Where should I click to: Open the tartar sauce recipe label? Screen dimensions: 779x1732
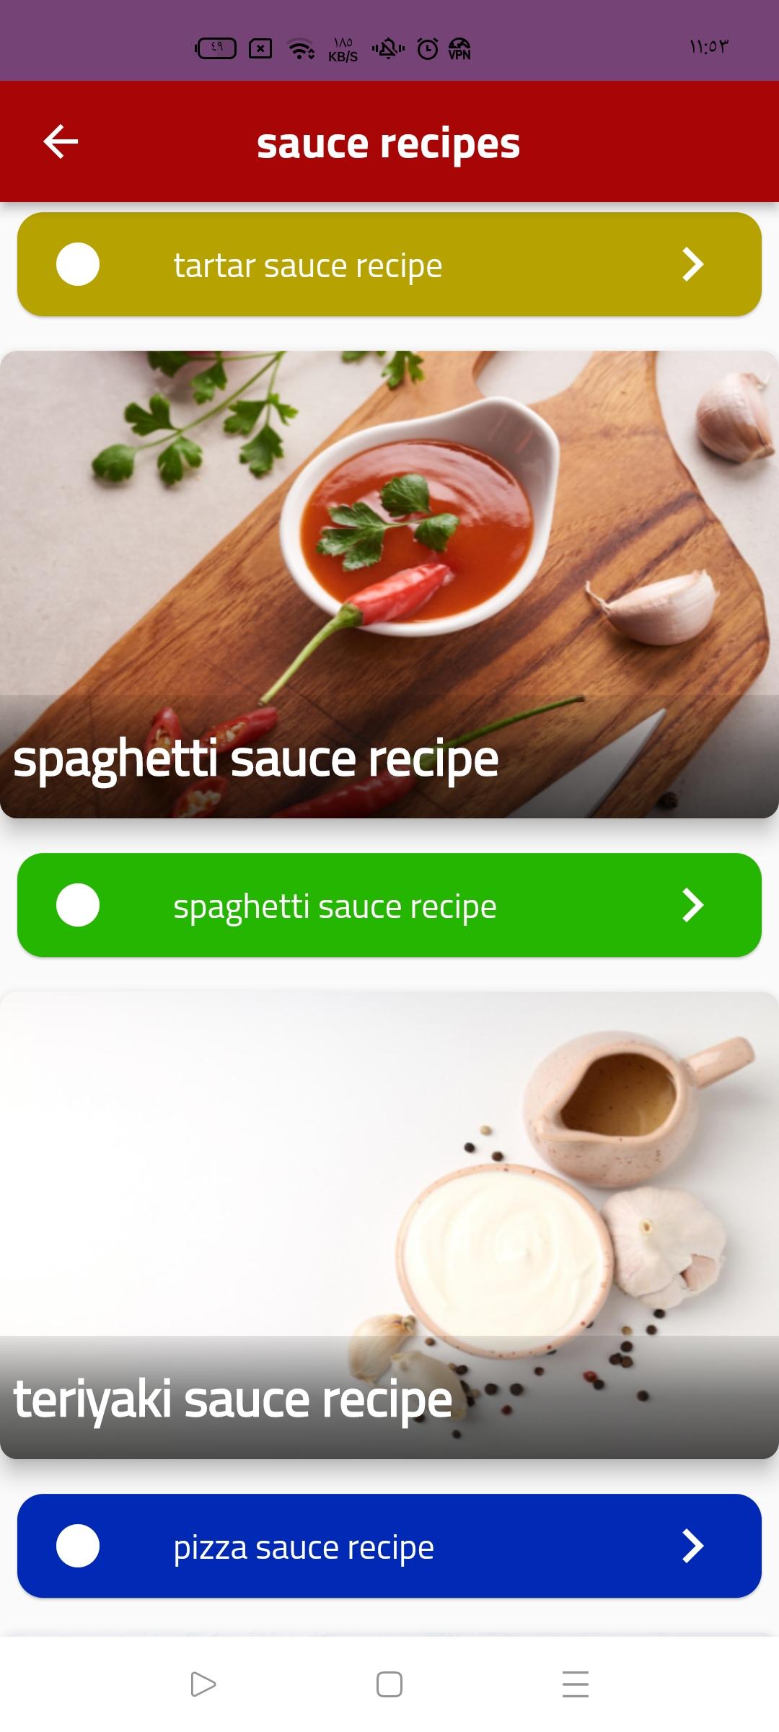(x=308, y=266)
